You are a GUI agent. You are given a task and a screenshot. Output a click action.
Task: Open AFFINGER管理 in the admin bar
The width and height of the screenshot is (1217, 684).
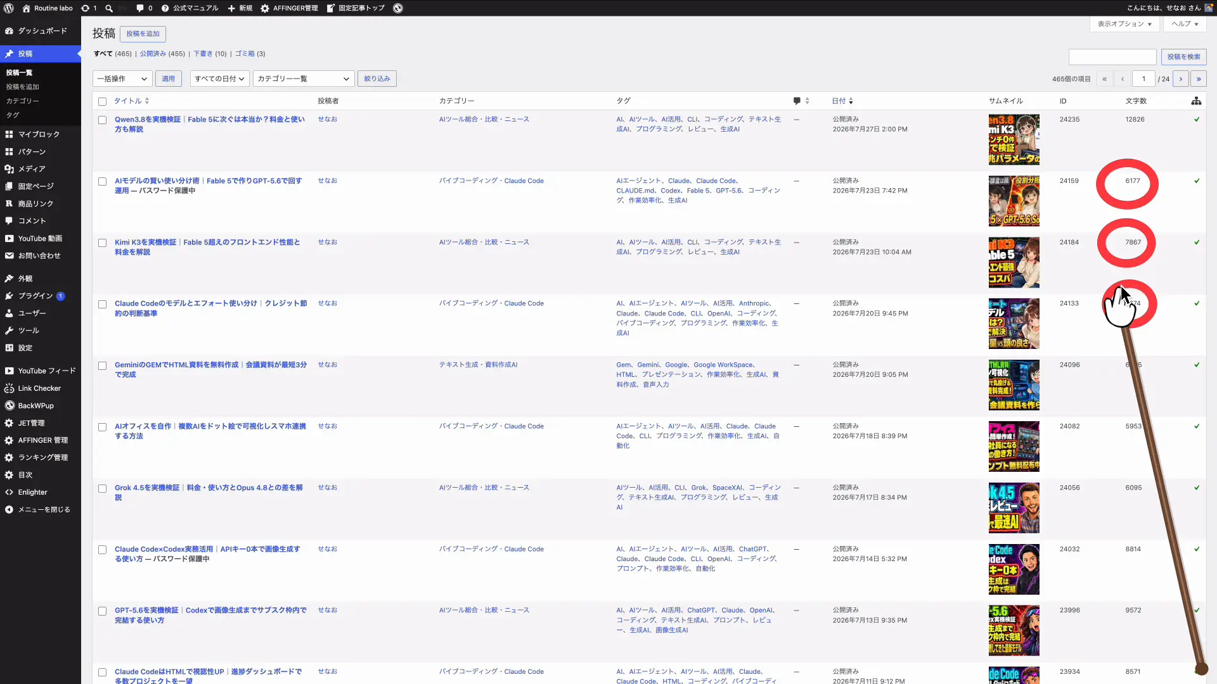(x=289, y=8)
